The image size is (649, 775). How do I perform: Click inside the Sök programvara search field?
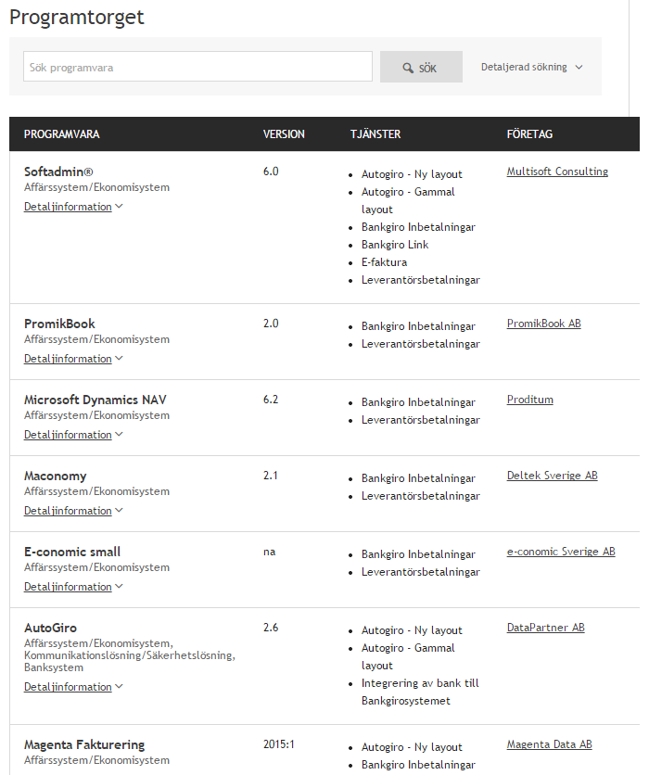pyautogui.click(x=197, y=66)
